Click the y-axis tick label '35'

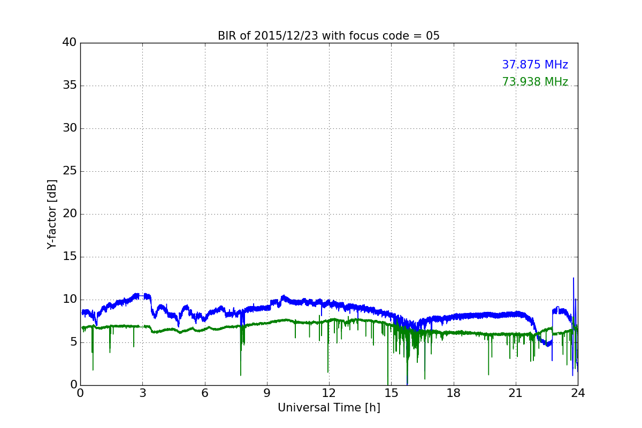click(x=70, y=86)
